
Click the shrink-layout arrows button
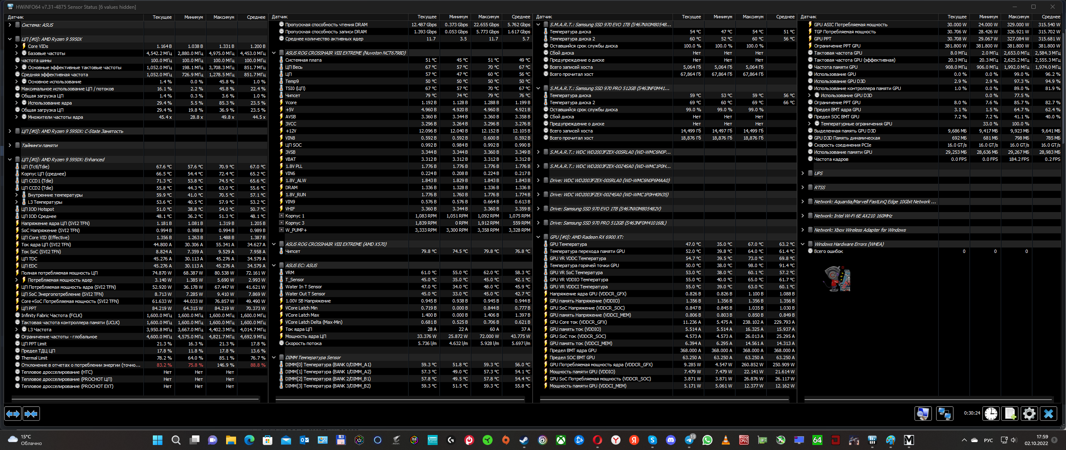pos(31,414)
